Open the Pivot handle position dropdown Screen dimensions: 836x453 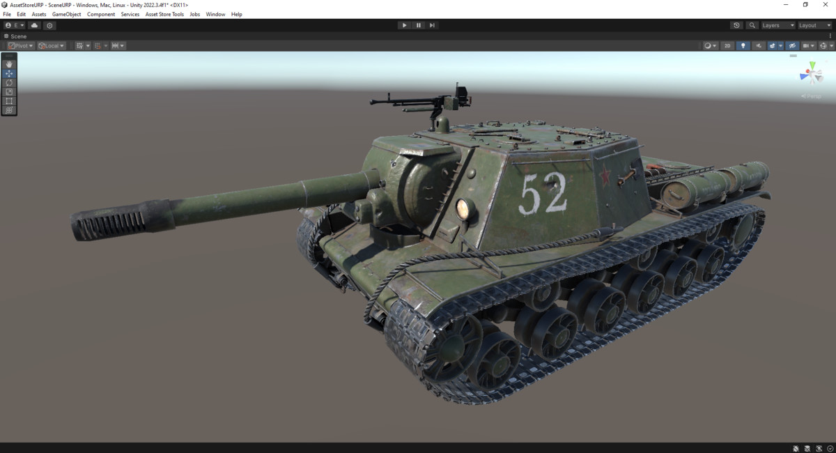pos(21,46)
